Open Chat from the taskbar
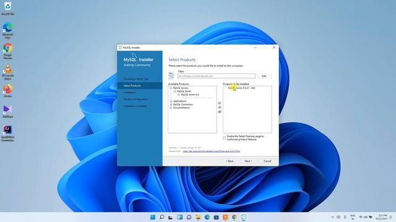Image resolution: width=396 pixels, height=222 pixels. coord(189,217)
